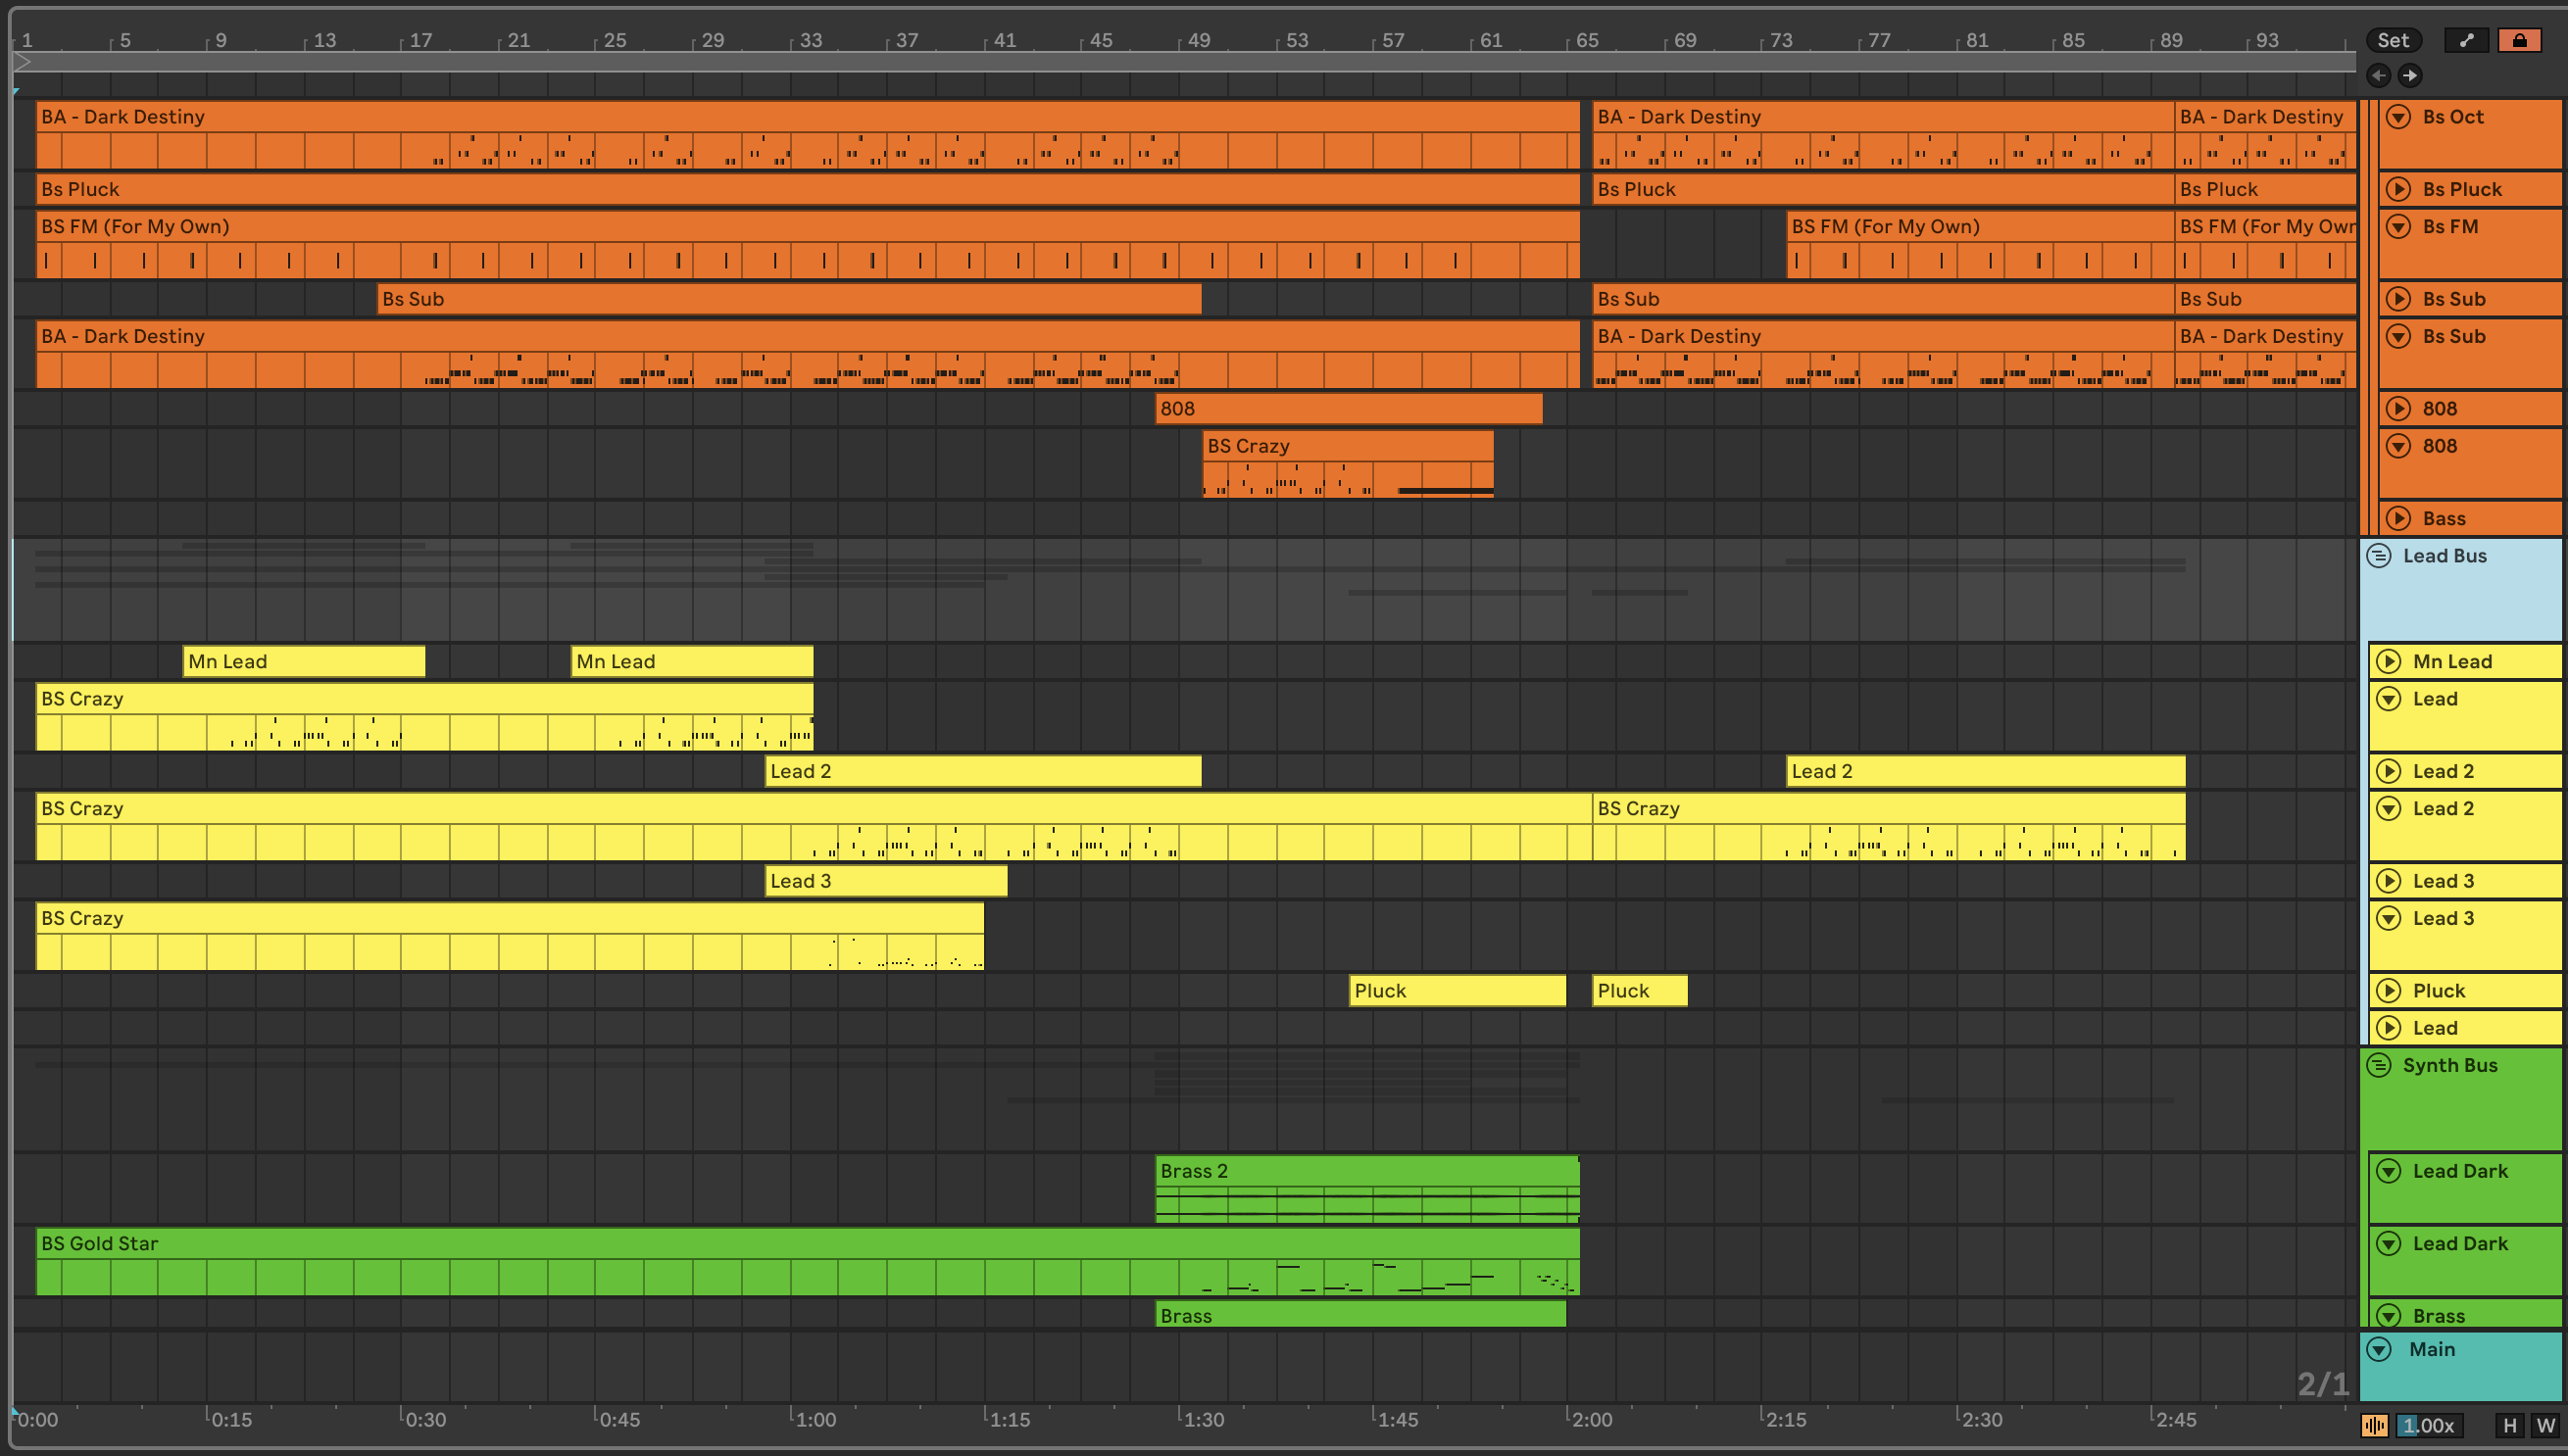The image size is (2568, 1456).
Task: Click the H optimize height button
Action: 2509,1425
